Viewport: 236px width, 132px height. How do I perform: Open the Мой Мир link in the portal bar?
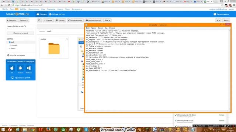click(23, 9)
